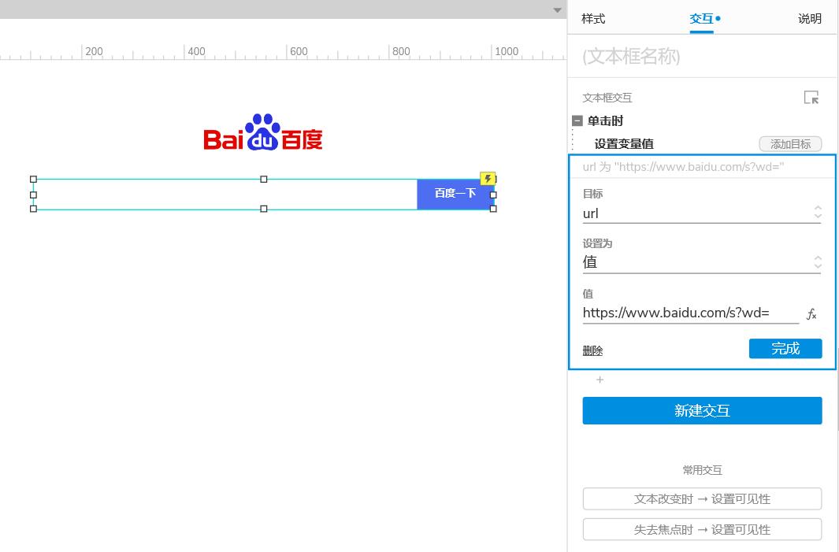Click the Baidu logo image on the canvas
This screenshot has height=552, width=839.
(262, 132)
